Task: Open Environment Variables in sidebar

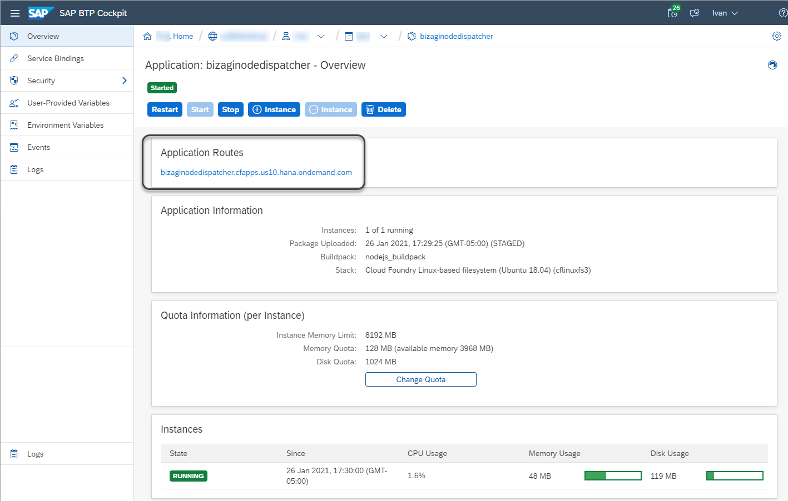Action: pyautogui.click(x=67, y=125)
